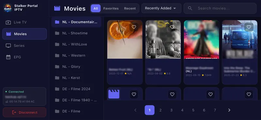This screenshot has width=261, height=120.
Task: Jump to page 1
Action: click(x=149, y=110)
